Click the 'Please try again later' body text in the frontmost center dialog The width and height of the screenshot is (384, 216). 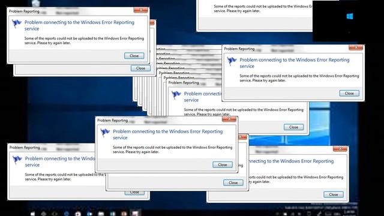(x=172, y=149)
